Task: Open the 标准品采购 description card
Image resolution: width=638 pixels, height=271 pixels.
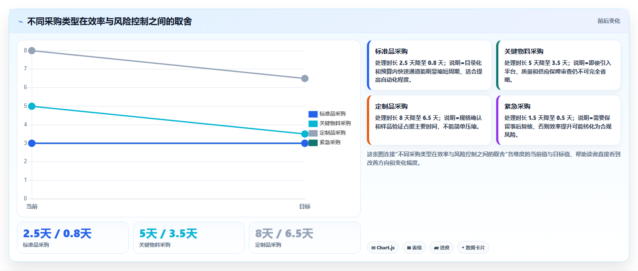Action: (x=429, y=65)
